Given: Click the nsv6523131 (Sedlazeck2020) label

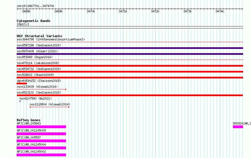Looking at the screenshot, I should pyautogui.click(x=39, y=92).
